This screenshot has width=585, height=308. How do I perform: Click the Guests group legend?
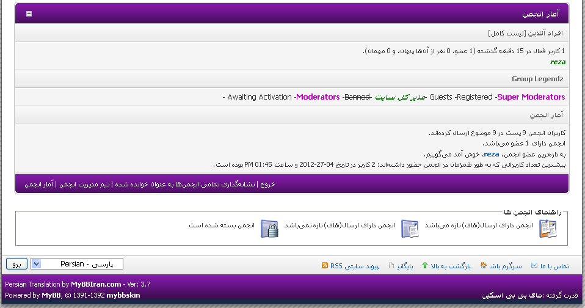(441, 97)
